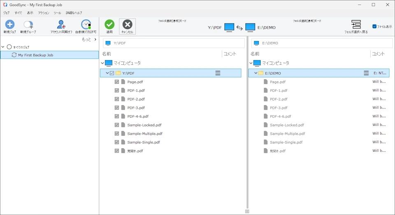Open hamburger menu on E:\DEMO row

(x=366, y=73)
